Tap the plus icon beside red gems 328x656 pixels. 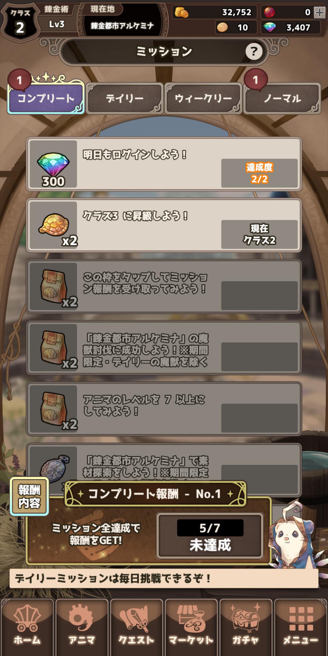tap(319, 12)
